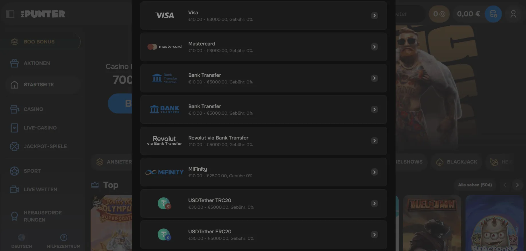Expand the Visa payment option arrow
This screenshot has height=251, width=526.
pyautogui.click(x=374, y=15)
